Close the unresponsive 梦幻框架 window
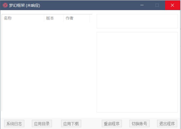The image size is (181, 129). click(172, 5)
